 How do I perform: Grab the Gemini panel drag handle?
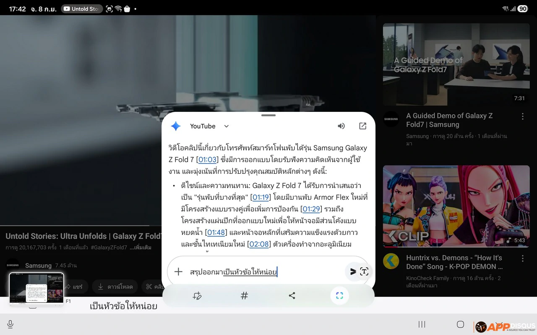click(268, 115)
